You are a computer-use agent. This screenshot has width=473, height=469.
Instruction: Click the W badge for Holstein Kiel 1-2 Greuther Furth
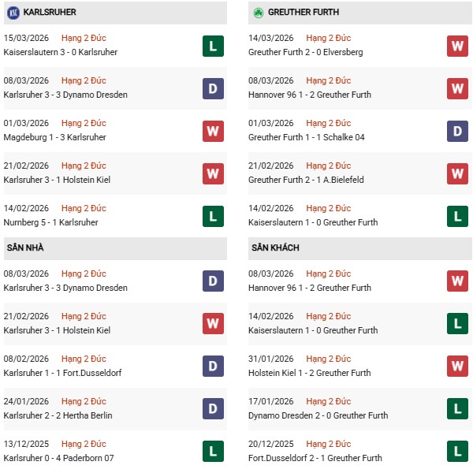pos(458,367)
